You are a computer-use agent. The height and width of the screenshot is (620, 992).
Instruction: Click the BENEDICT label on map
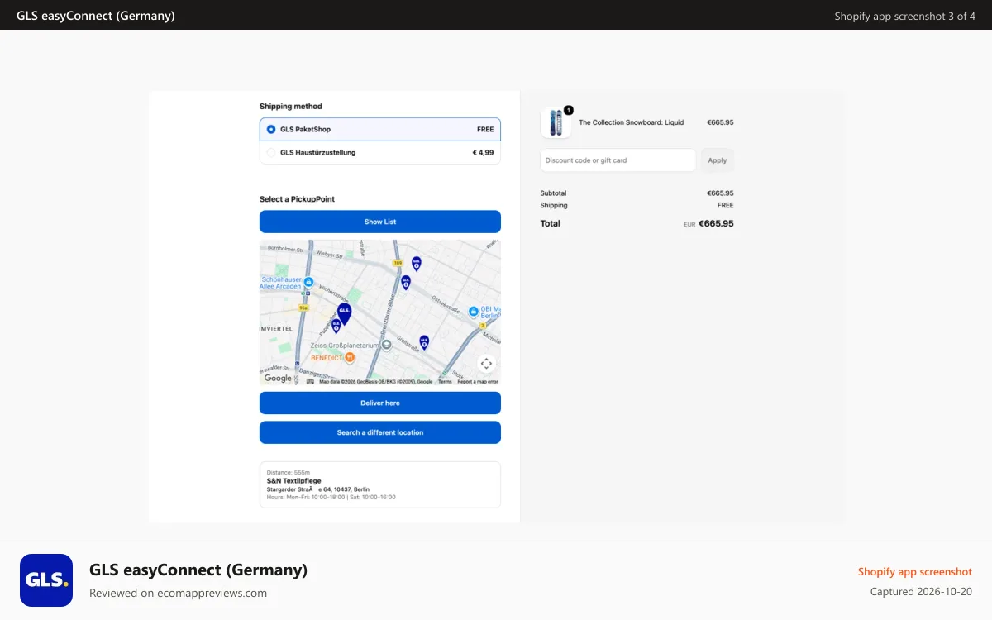[327, 358]
